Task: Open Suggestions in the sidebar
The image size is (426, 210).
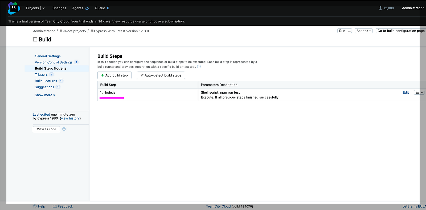Action: point(44,87)
